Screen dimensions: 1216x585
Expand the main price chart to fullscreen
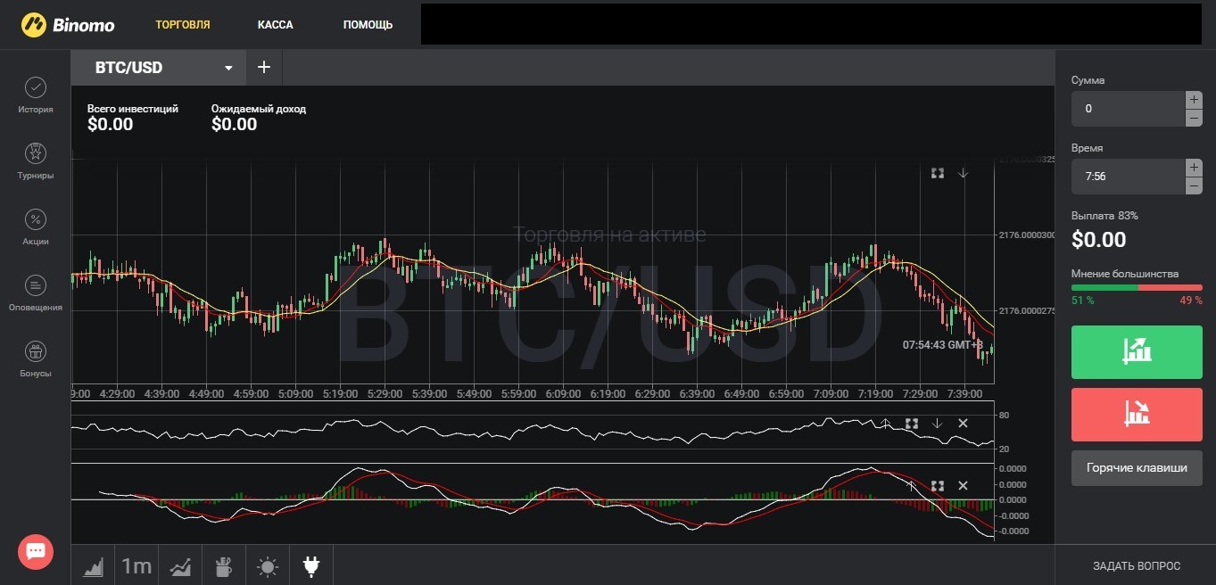938,173
